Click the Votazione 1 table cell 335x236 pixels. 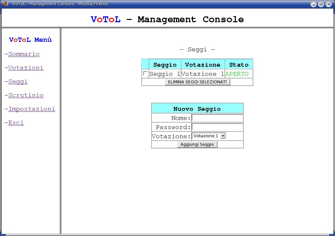(203, 74)
